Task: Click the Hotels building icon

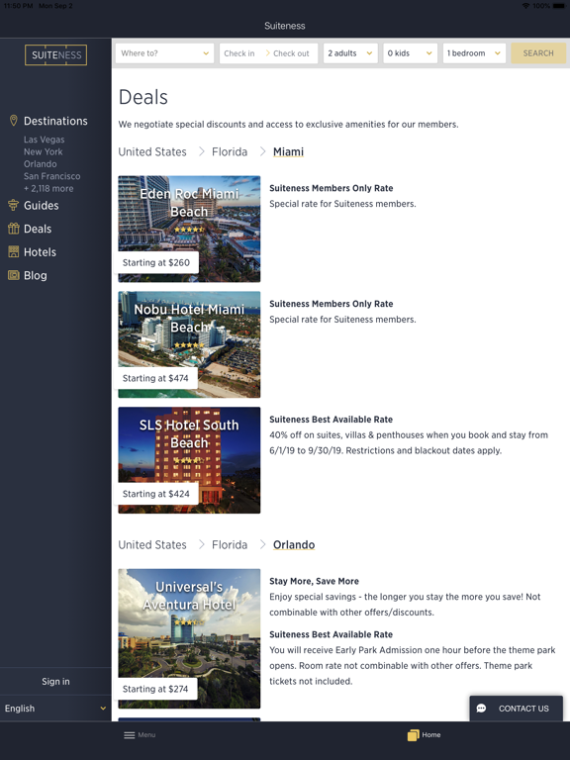Action: point(14,251)
